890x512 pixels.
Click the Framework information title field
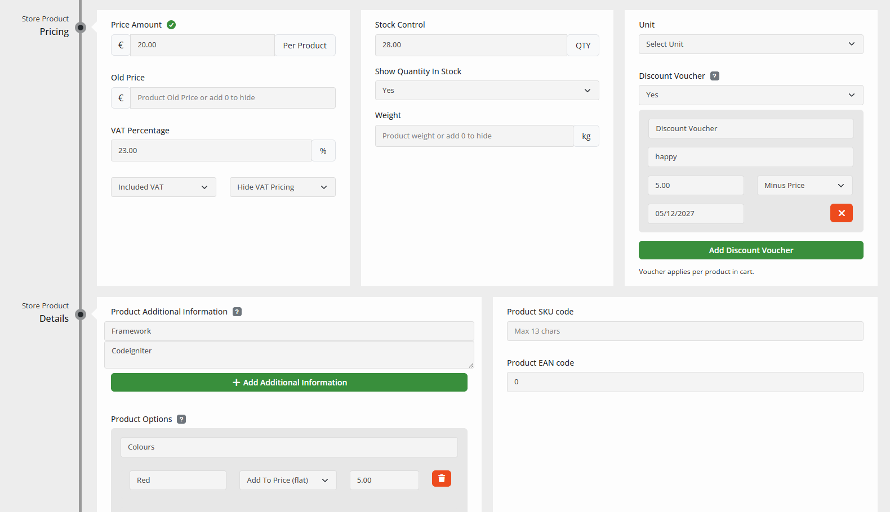pyautogui.click(x=289, y=331)
